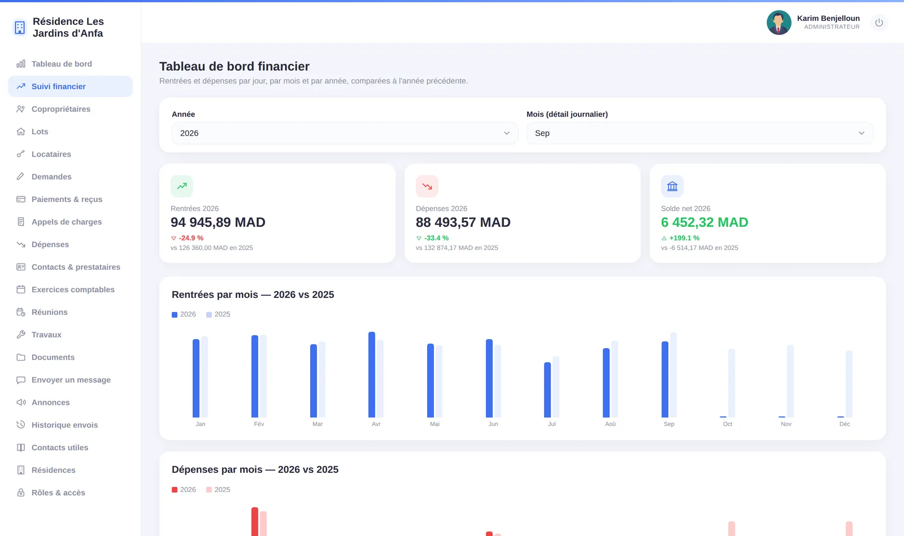Navigate to Lots in the sidebar

(x=70, y=131)
